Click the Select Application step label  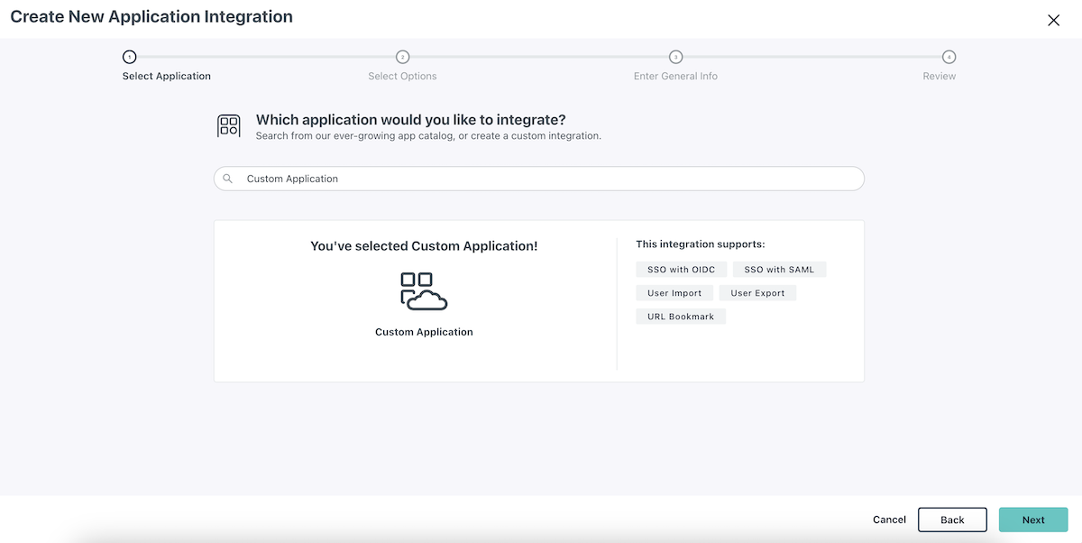pyautogui.click(x=167, y=77)
